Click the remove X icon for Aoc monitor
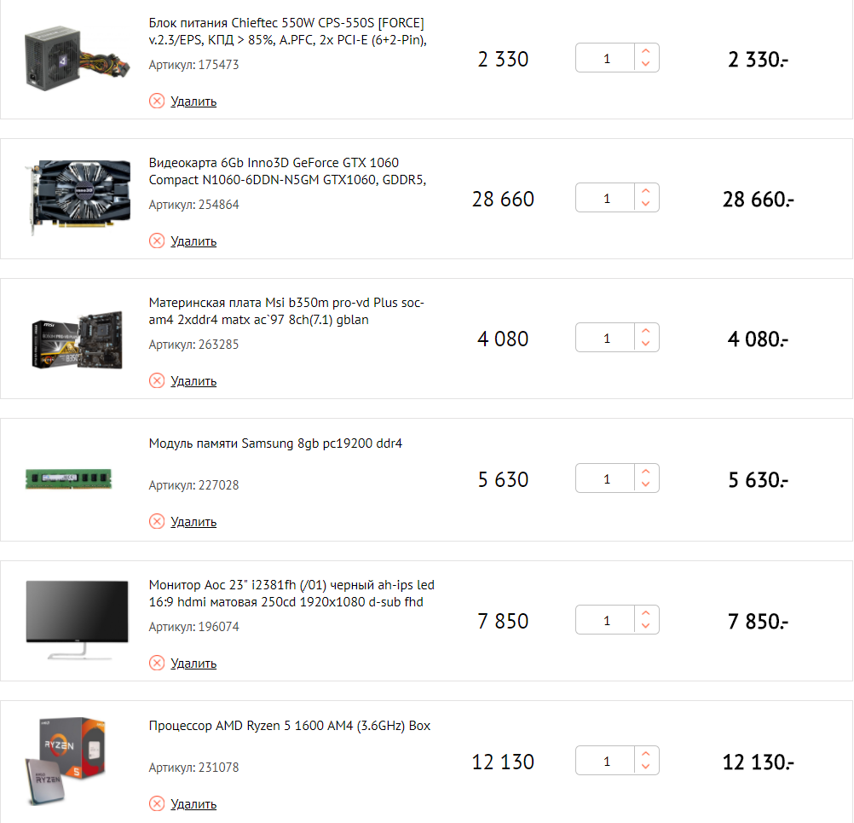The height and width of the screenshot is (823, 854). coord(157,663)
